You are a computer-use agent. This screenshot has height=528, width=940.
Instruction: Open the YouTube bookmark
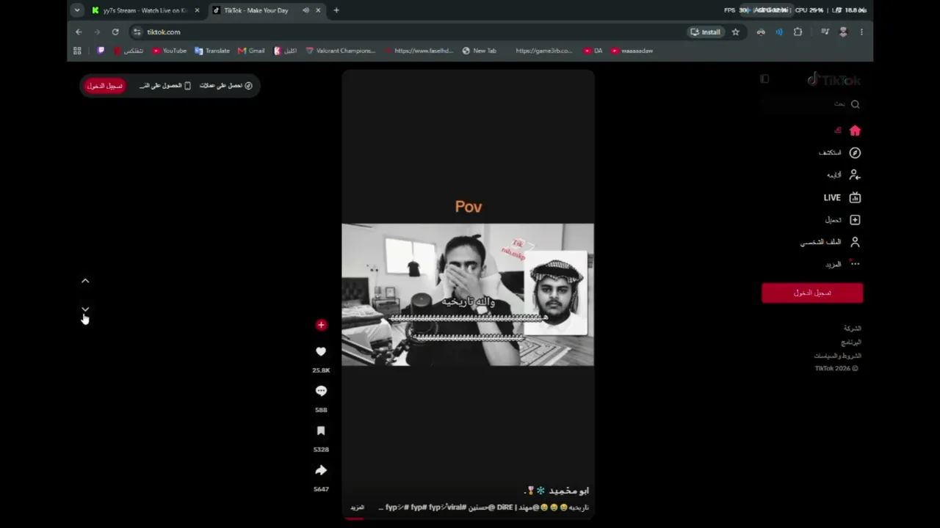[x=170, y=51]
